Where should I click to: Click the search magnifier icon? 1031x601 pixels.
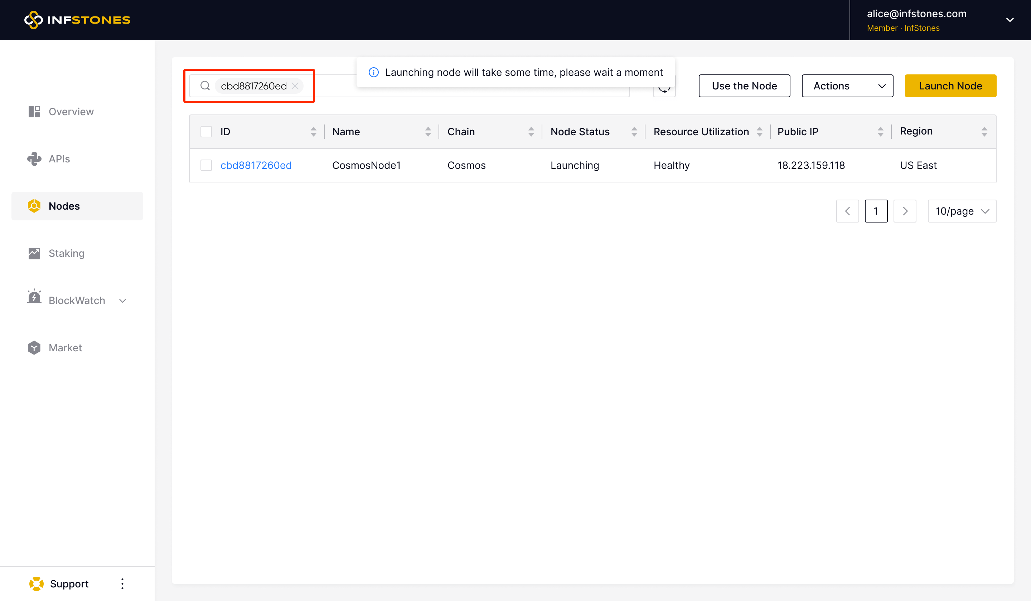point(205,86)
